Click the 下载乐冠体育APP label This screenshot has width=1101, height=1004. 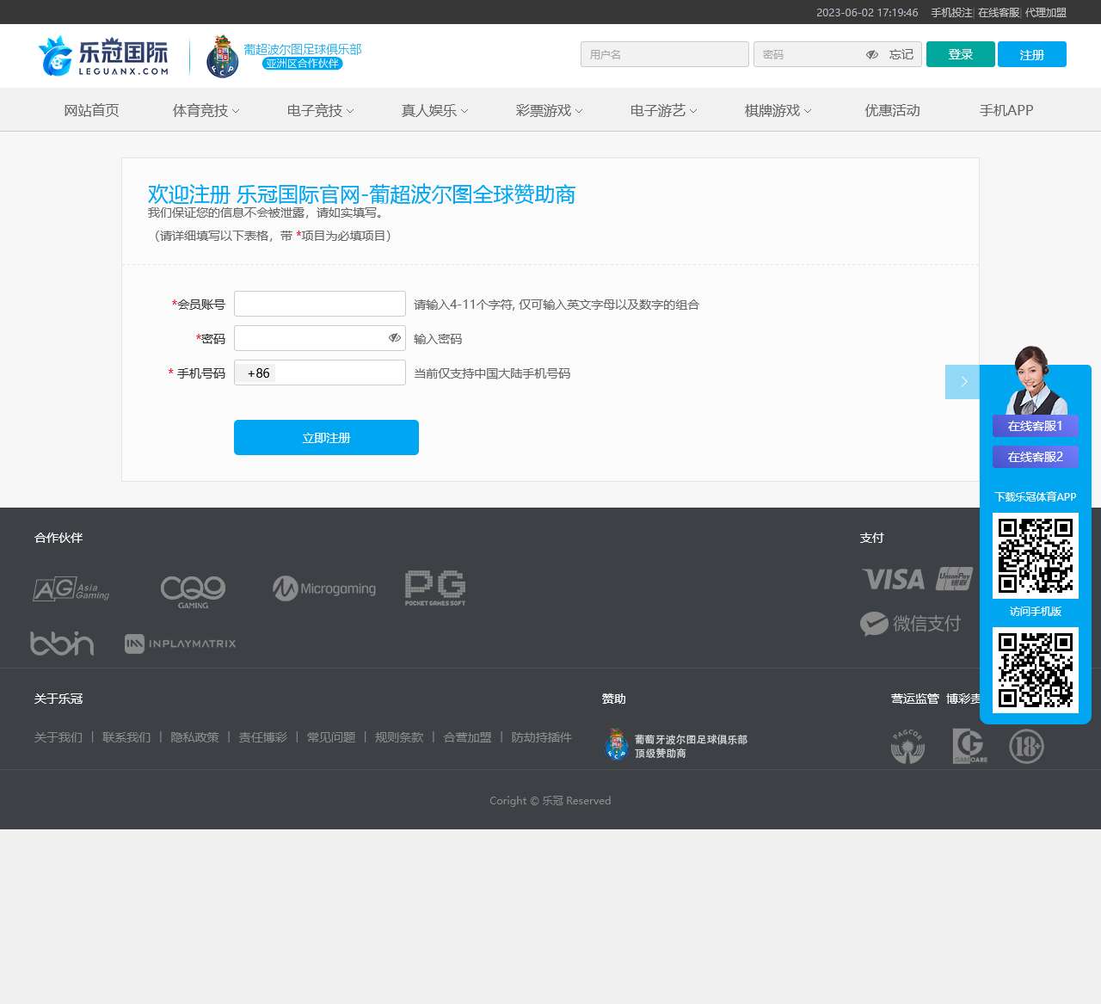click(x=1036, y=496)
